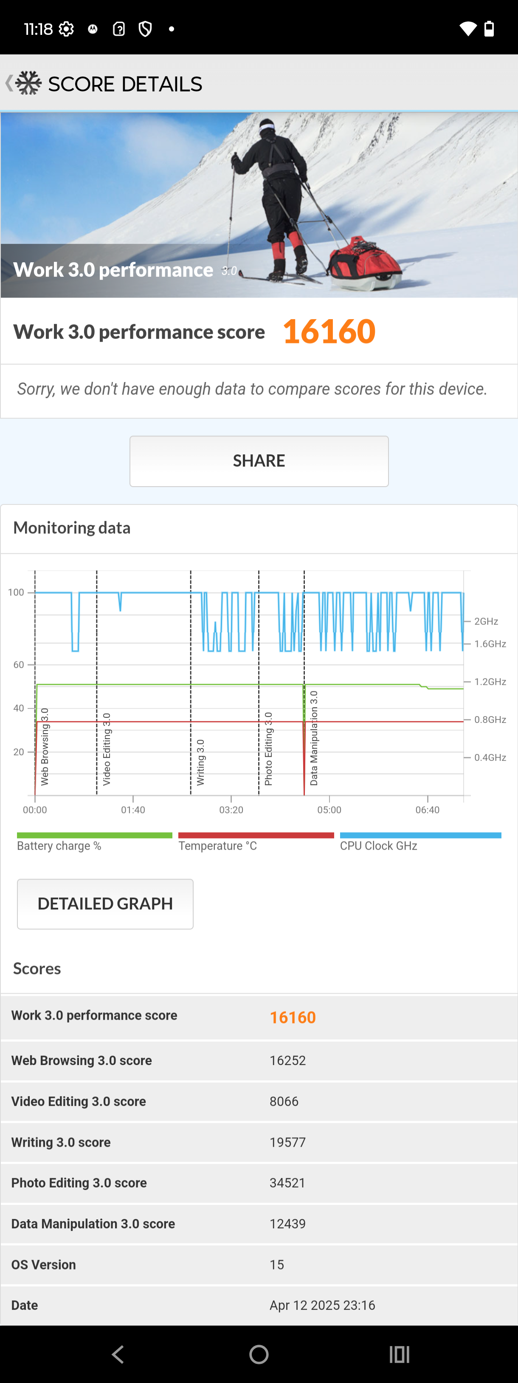The image size is (518, 1383).
Task: Open recent apps from navigation bar
Action: click(399, 1354)
